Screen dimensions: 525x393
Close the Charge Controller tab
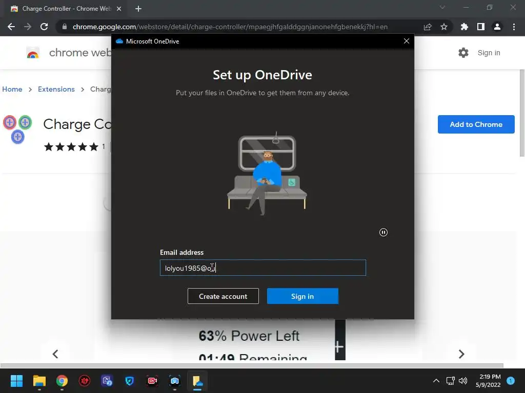coord(119,9)
